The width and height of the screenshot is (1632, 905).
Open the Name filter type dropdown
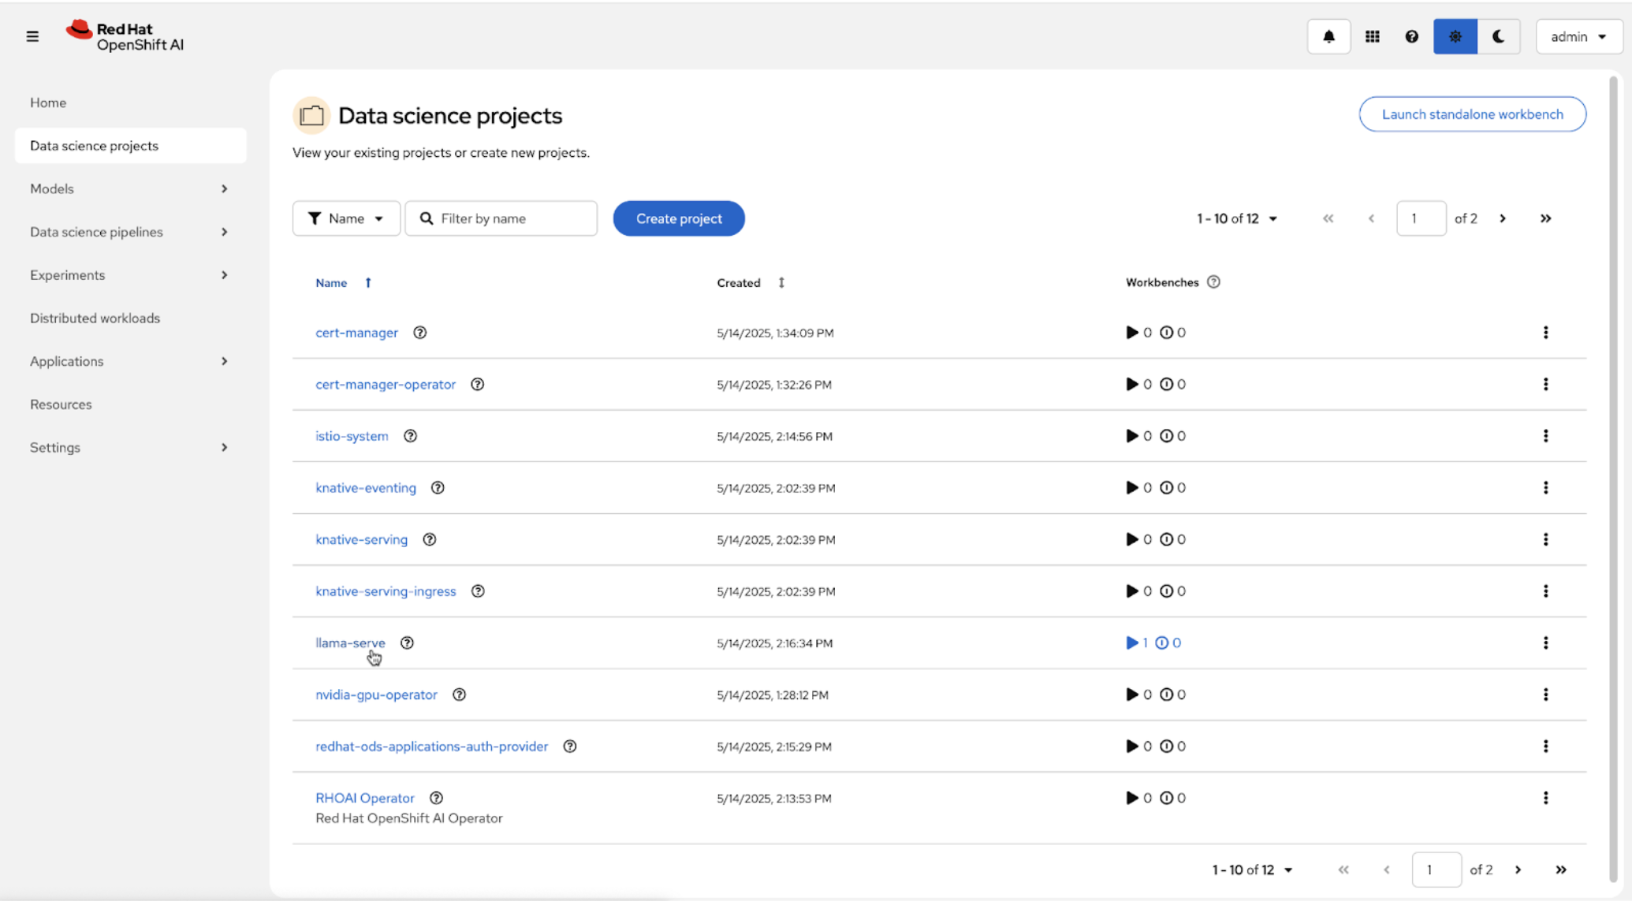(346, 218)
